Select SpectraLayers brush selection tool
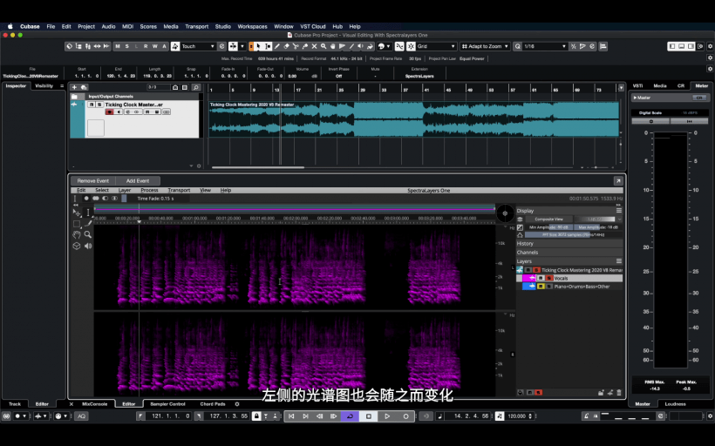This screenshot has width=715, height=446. click(88, 223)
